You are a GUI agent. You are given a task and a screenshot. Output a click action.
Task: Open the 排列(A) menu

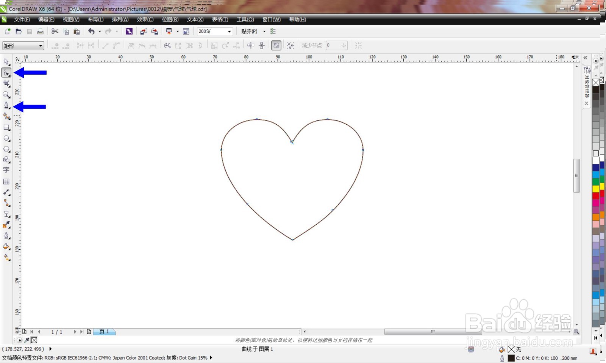coord(120,19)
